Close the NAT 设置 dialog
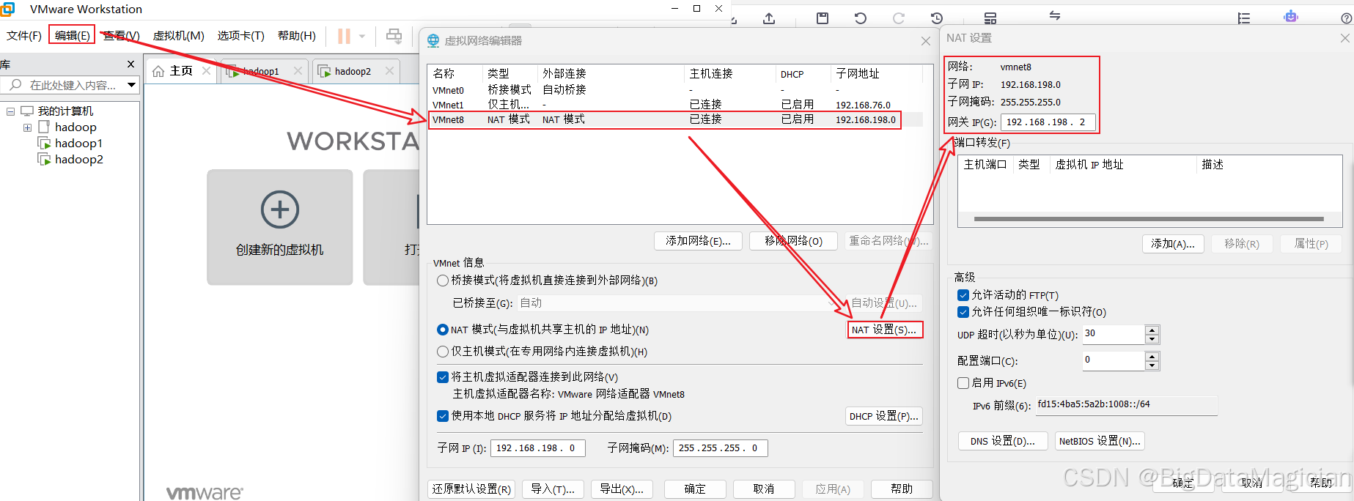This screenshot has width=1354, height=501. [x=1345, y=38]
